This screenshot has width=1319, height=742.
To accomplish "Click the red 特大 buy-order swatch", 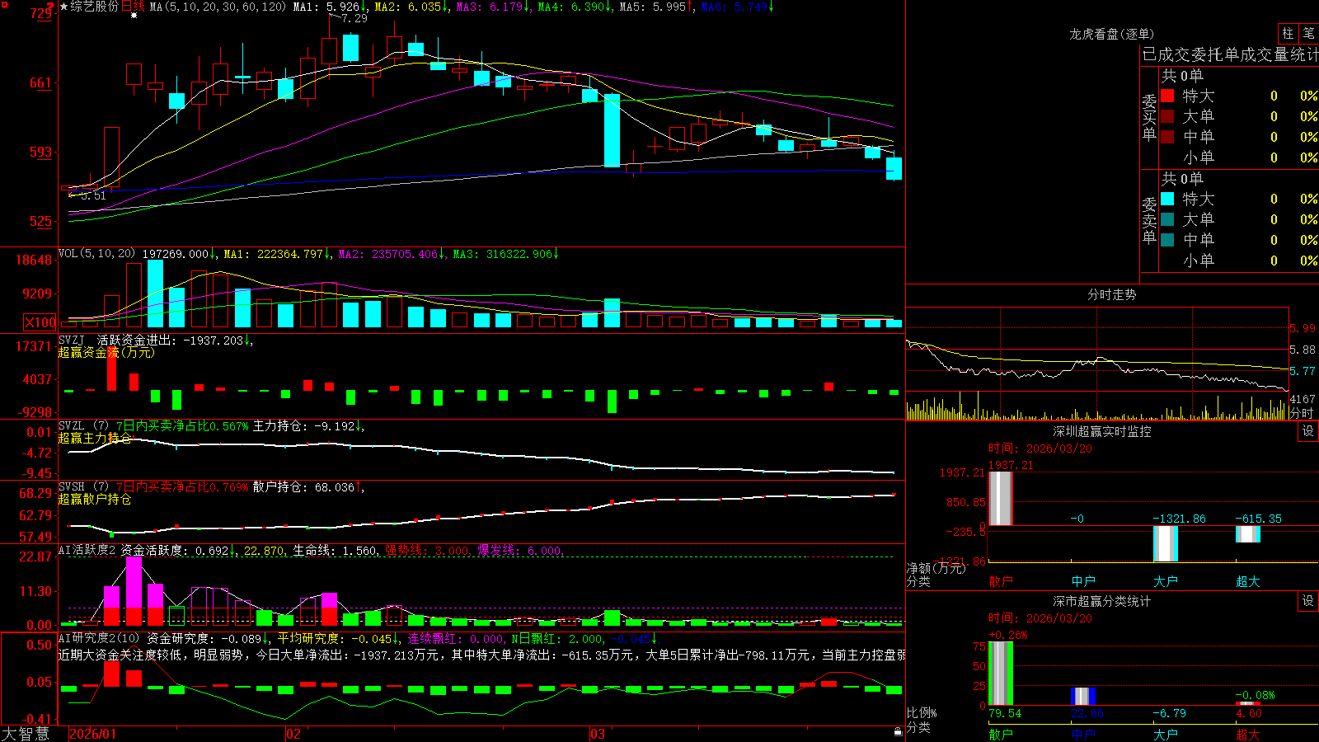I will [1167, 96].
